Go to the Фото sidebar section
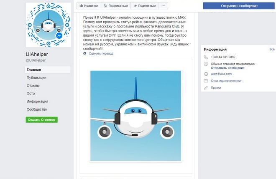 click(31, 94)
